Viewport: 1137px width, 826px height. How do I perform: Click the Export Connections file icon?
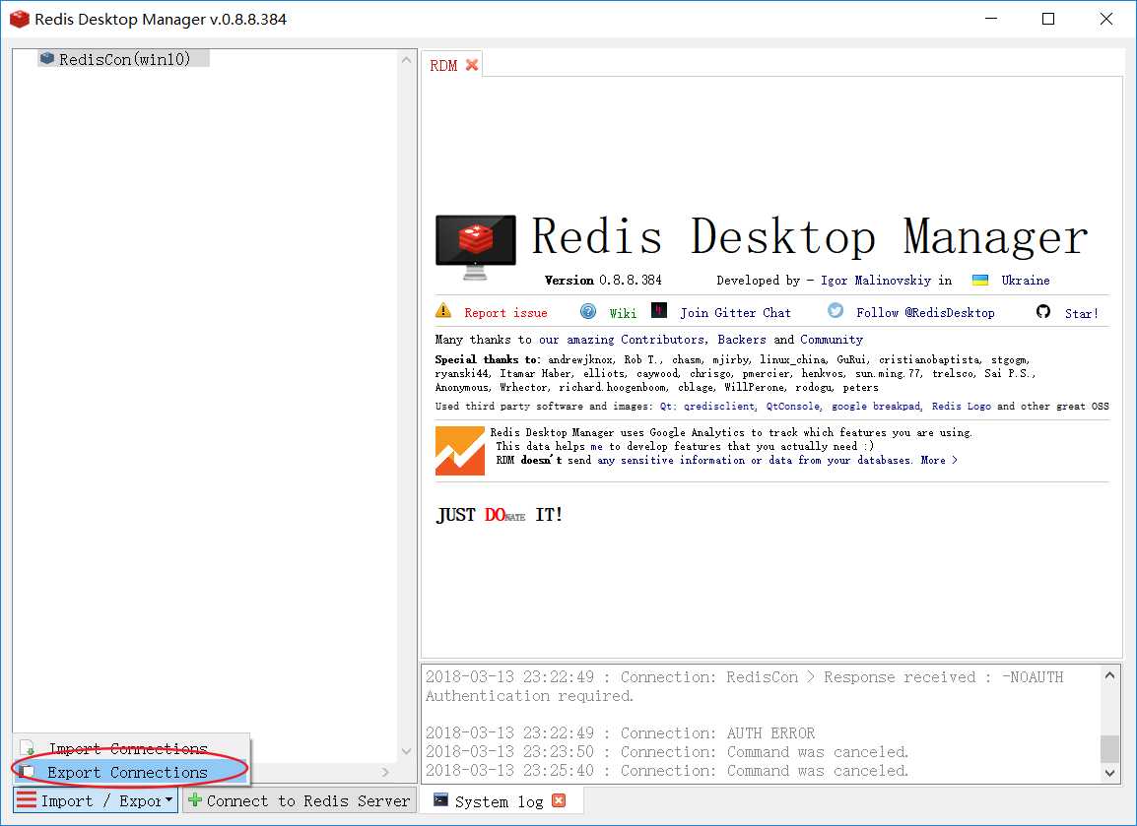coord(28,772)
